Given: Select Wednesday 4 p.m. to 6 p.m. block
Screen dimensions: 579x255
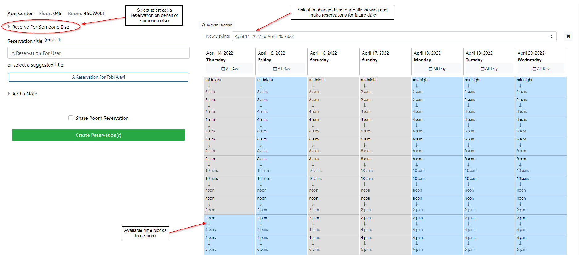Looking at the screenshot, I should click(541, 244).
